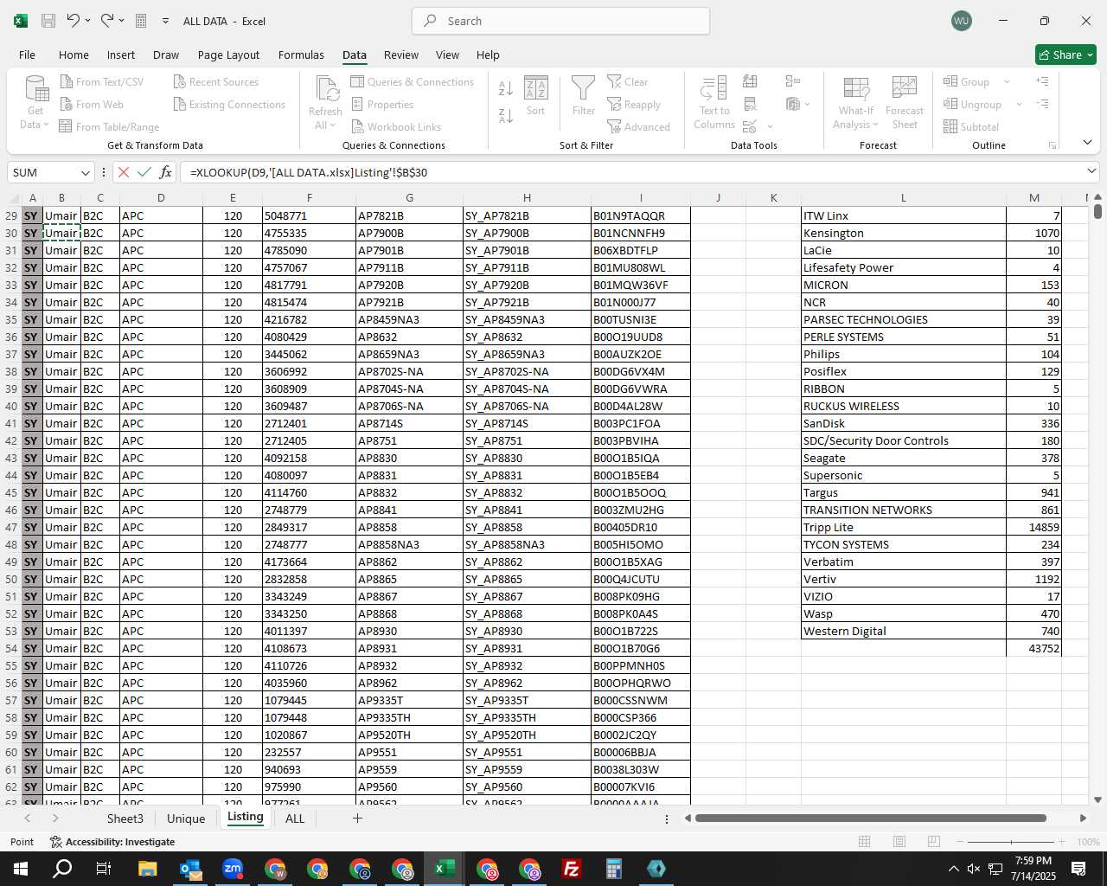The width and height of the screenshot is (1107, 886).
Task: Click the Hide Detail outline icon
Action: click(x=1043, y=104)
